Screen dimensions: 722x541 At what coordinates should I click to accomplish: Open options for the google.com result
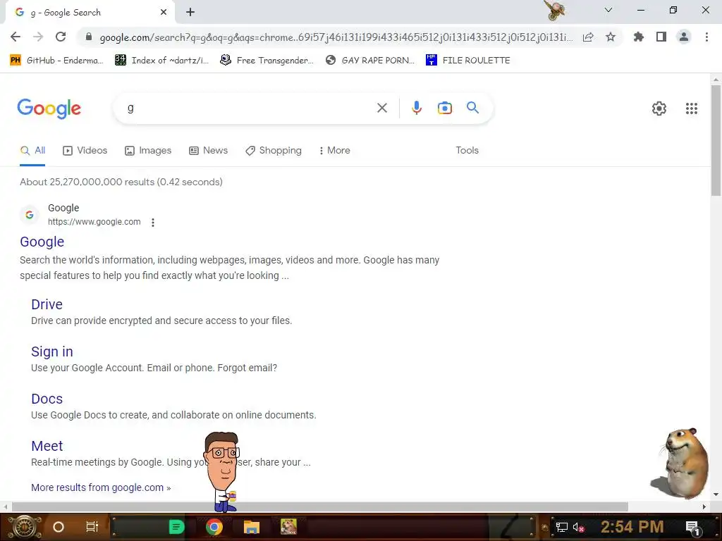pos(153,222)
